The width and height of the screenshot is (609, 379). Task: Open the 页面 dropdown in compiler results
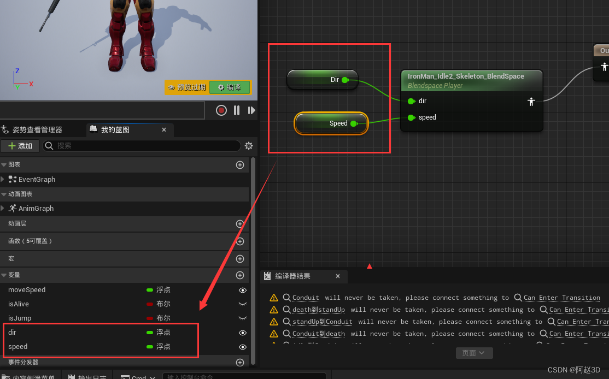click(474, 353)
